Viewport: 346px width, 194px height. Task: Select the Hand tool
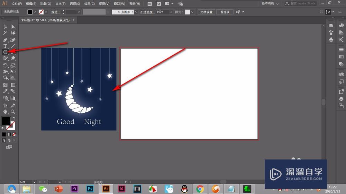5,111
